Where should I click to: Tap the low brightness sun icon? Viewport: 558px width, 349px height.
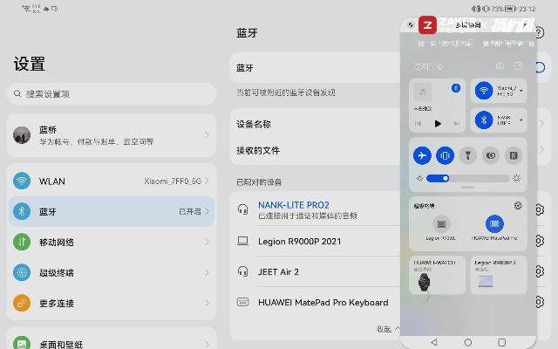pos(419,178)
